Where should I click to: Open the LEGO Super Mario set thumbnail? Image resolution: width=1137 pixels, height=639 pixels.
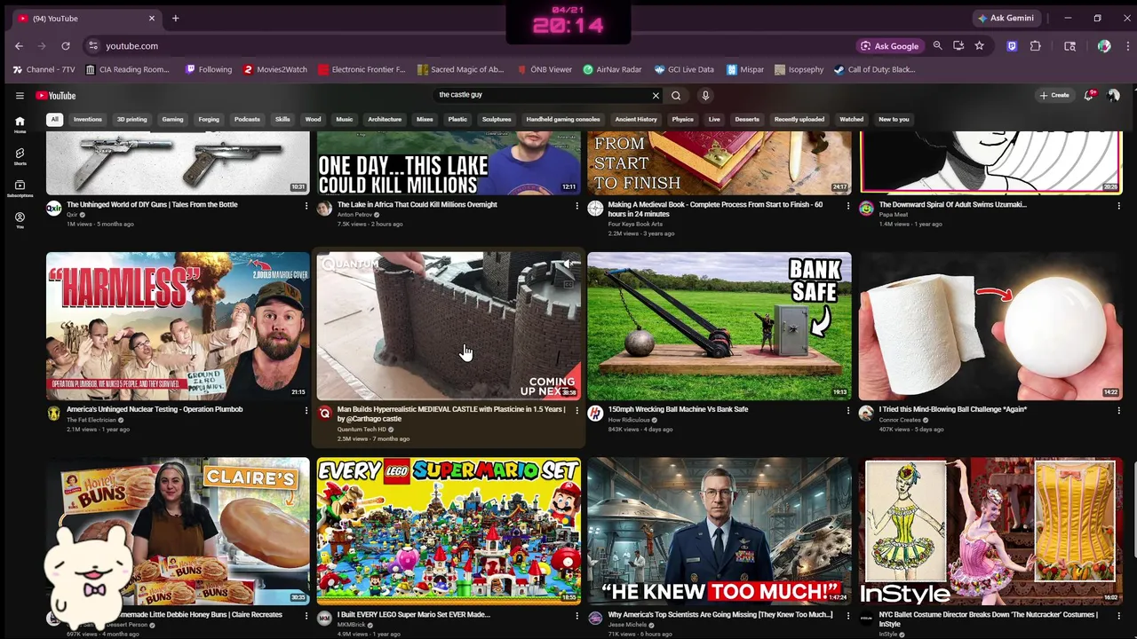click(449, 531)
